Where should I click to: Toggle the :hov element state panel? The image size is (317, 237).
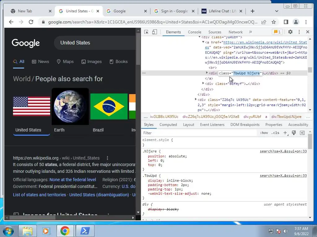click(x=264, y=133)
